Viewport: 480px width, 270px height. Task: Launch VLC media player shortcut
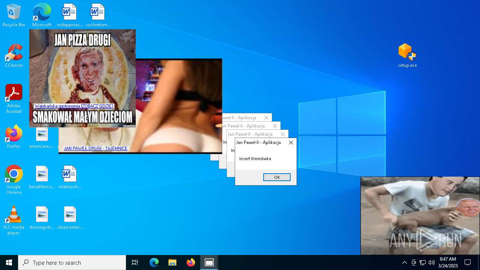(x=14, y=220)
